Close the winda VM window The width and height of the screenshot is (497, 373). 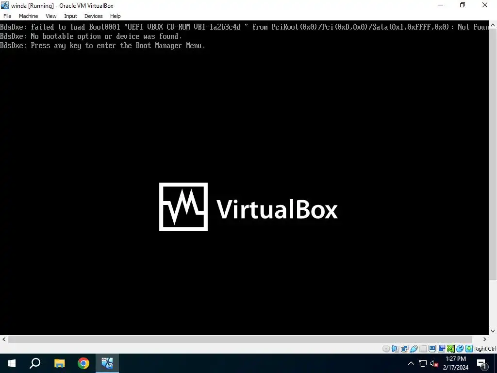tap(485, 5)
